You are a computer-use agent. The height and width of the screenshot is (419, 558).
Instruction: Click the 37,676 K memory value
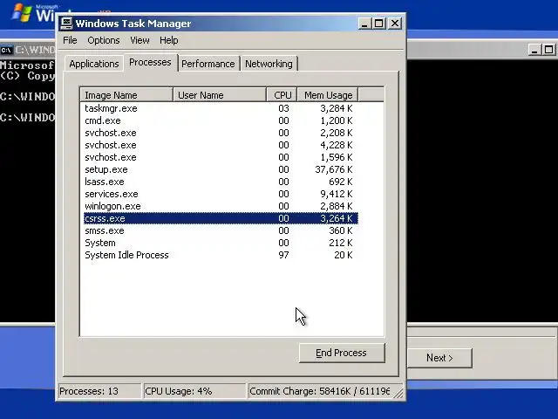pyautogui.click(x=333, y=169)
